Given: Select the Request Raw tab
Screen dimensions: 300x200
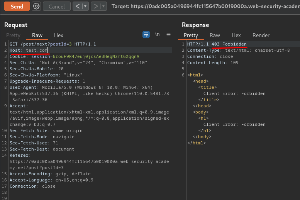Looking at the screenshot, I should click(37, 35).
